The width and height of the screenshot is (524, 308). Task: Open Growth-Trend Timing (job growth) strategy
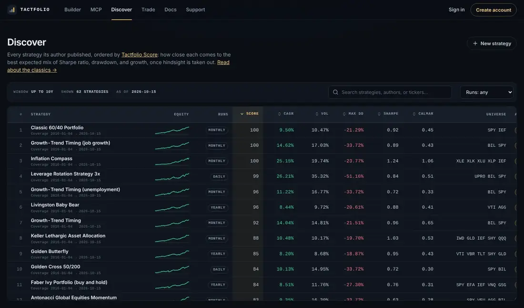coord(71,143)
